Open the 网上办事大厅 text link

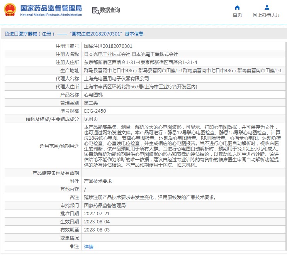click(267, 15)
